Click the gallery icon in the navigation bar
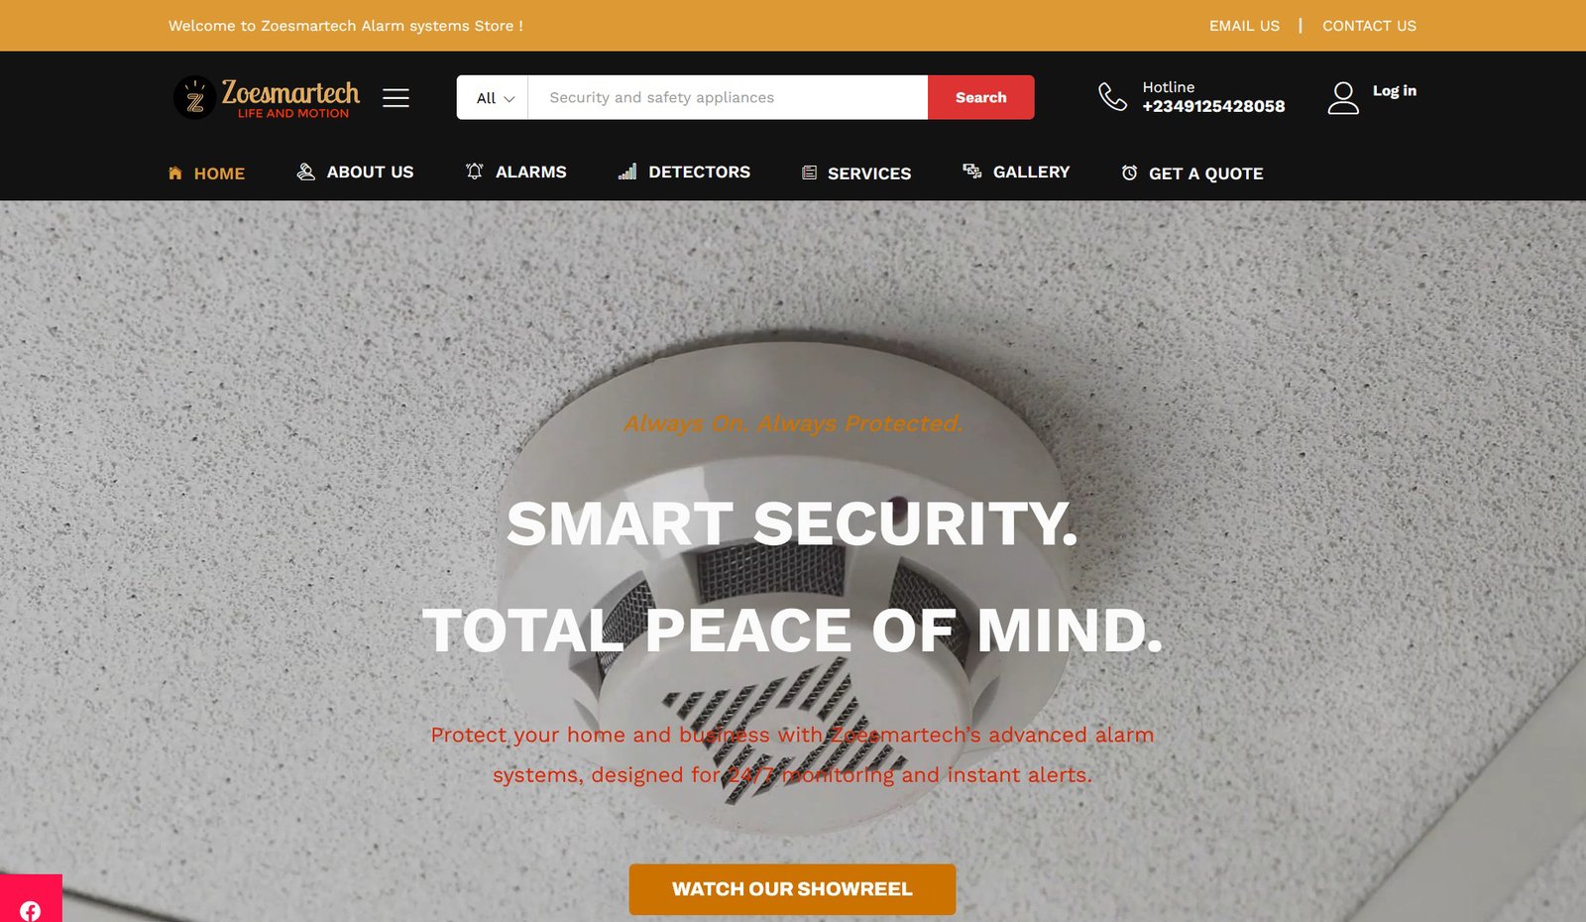The image size is (1586, 922). point(972,172)
